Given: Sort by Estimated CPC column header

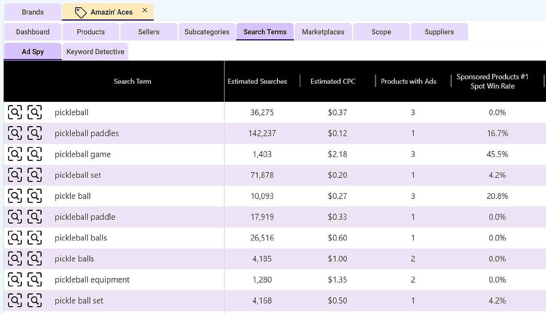Looking at the screenshot, I should [x=333, y=81].
